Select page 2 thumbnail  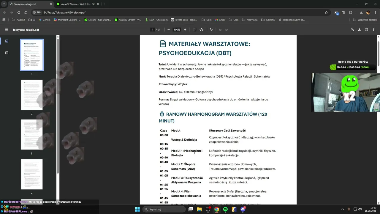32,95
